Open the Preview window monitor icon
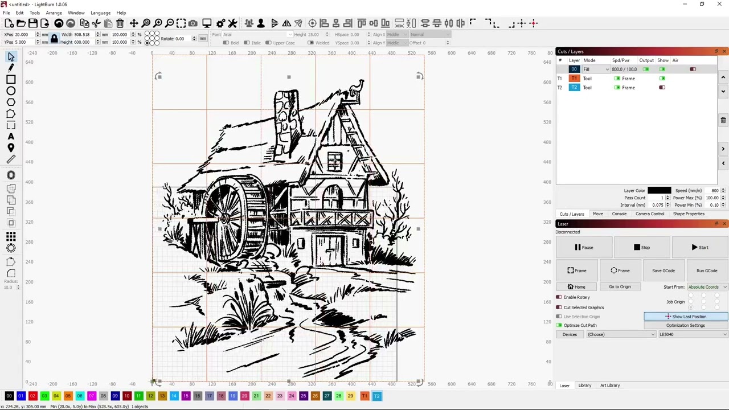Screen dimensions: 729x410 [x=207, y=23]
